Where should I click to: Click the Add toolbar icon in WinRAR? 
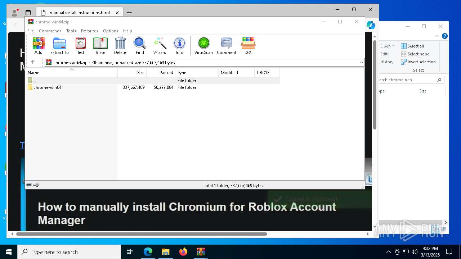click(x=39, y=46)
